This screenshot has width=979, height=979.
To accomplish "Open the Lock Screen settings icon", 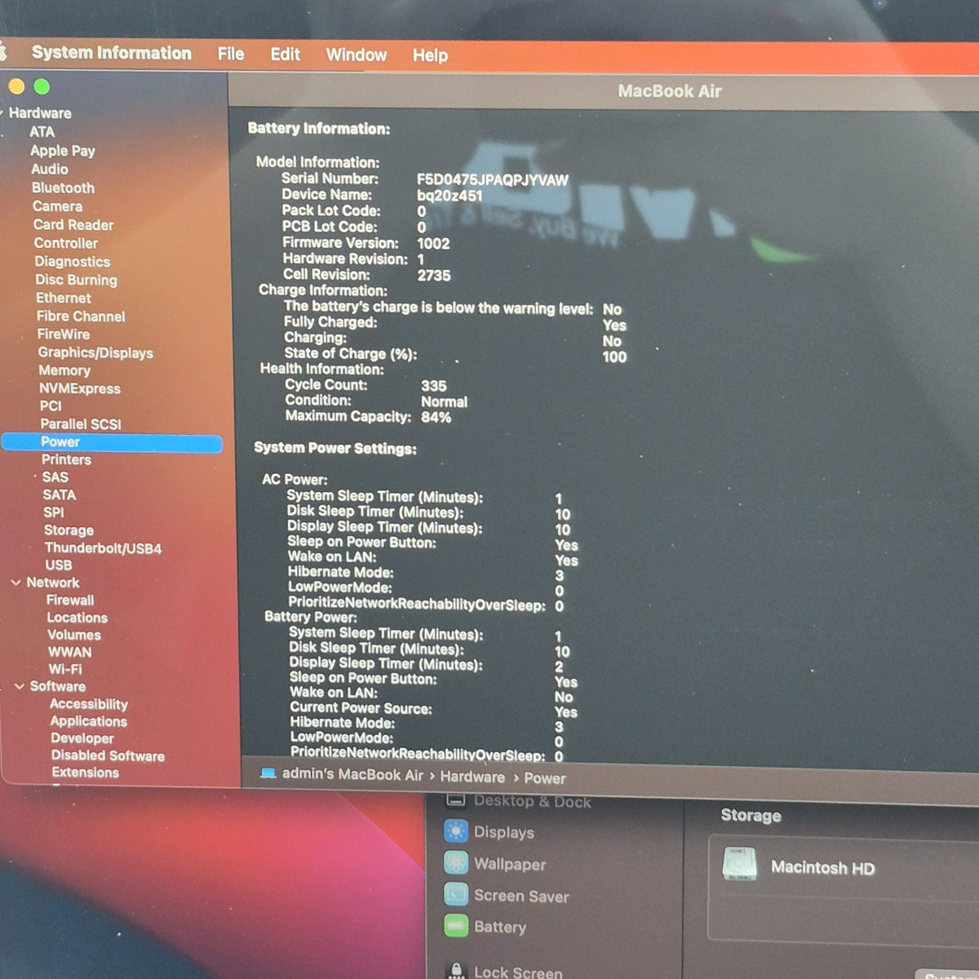I will click(456, 970).
